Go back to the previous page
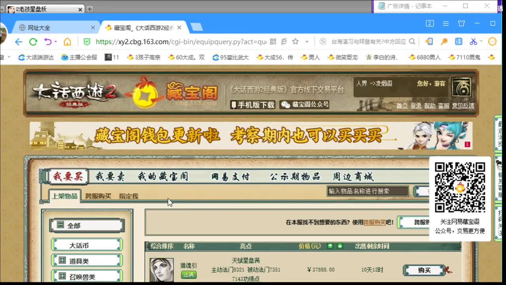506x285 pixels. pyautogui.click(x=19, y=42)
